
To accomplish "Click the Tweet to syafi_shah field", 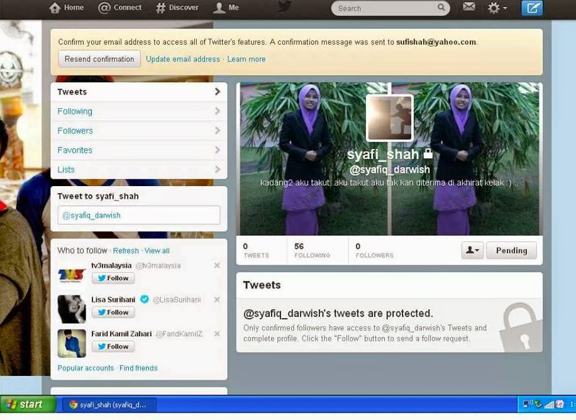I will (139, 215).
